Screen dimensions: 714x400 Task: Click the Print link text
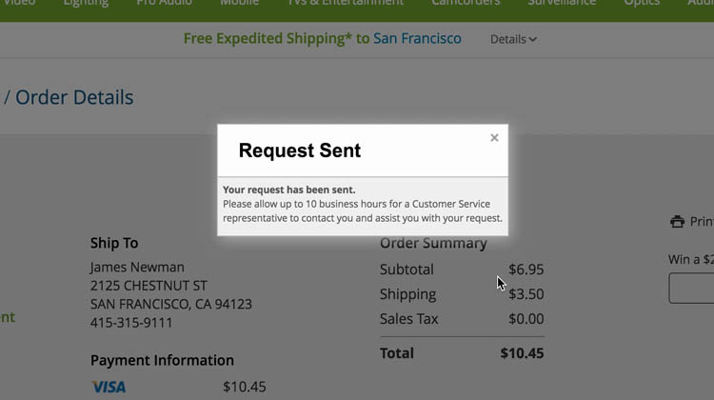tap(702, 222)
